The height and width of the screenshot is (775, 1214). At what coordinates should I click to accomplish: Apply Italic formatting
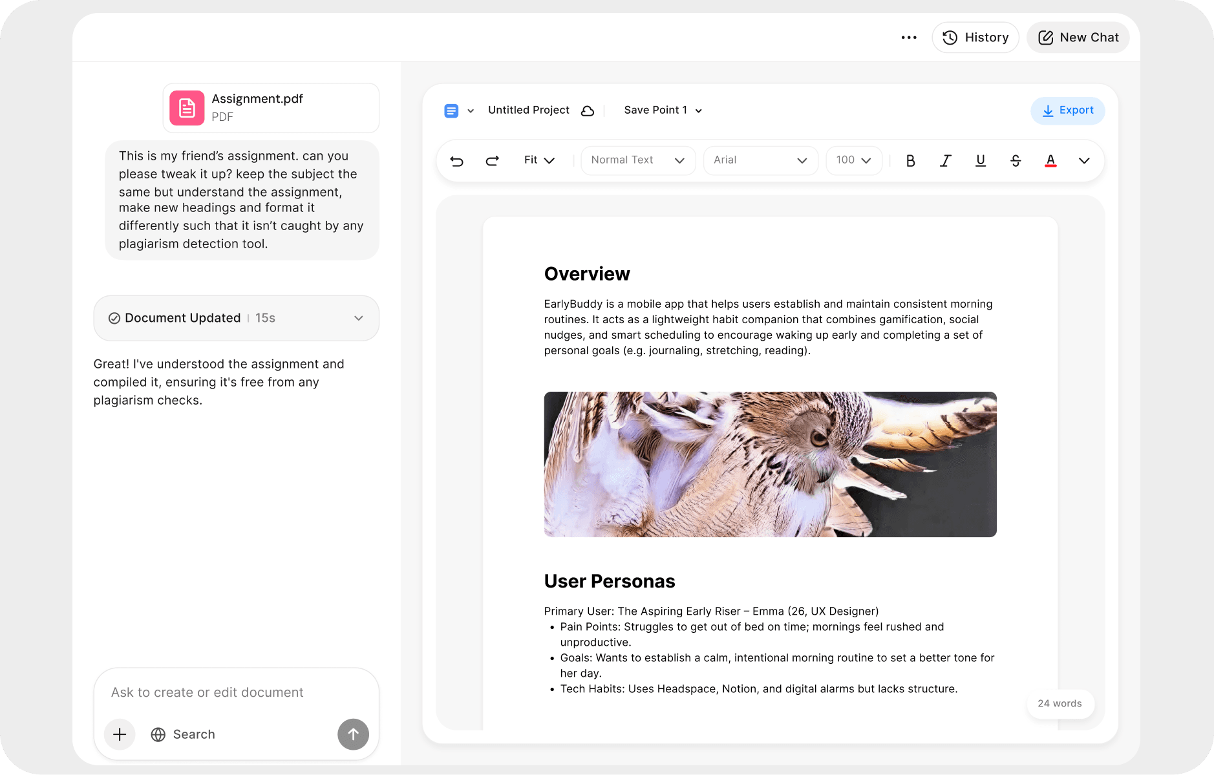click(x=945, y=160)
